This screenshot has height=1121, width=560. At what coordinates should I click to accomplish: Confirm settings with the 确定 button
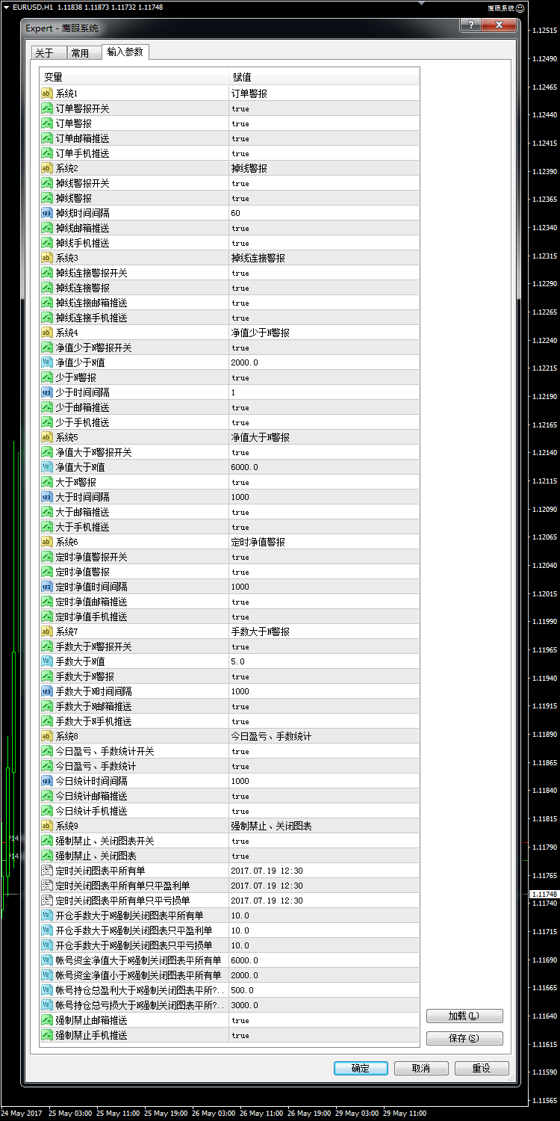point(361,1068)
